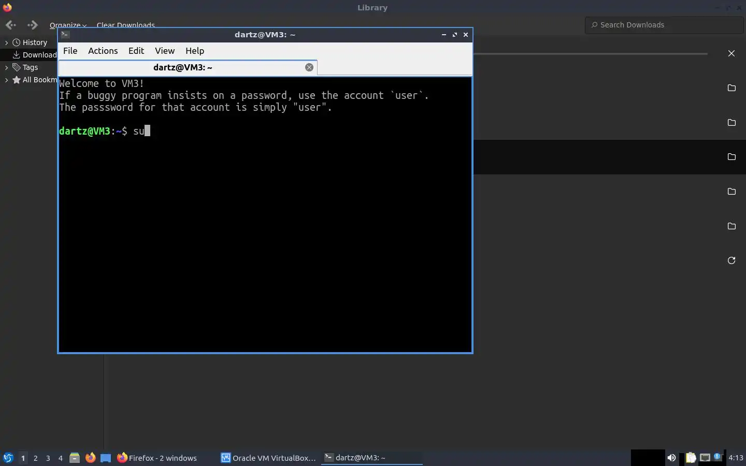Open the Organize menu in Library
Screen dimensions: 746x466
coord(68,25)
